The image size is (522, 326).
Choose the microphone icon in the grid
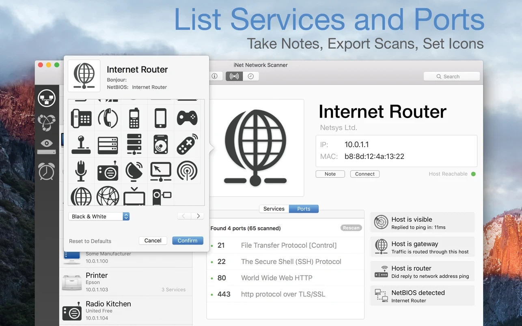pos(81,171)
